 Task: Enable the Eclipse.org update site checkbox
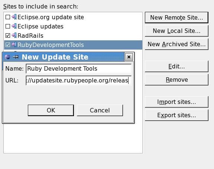8,17
